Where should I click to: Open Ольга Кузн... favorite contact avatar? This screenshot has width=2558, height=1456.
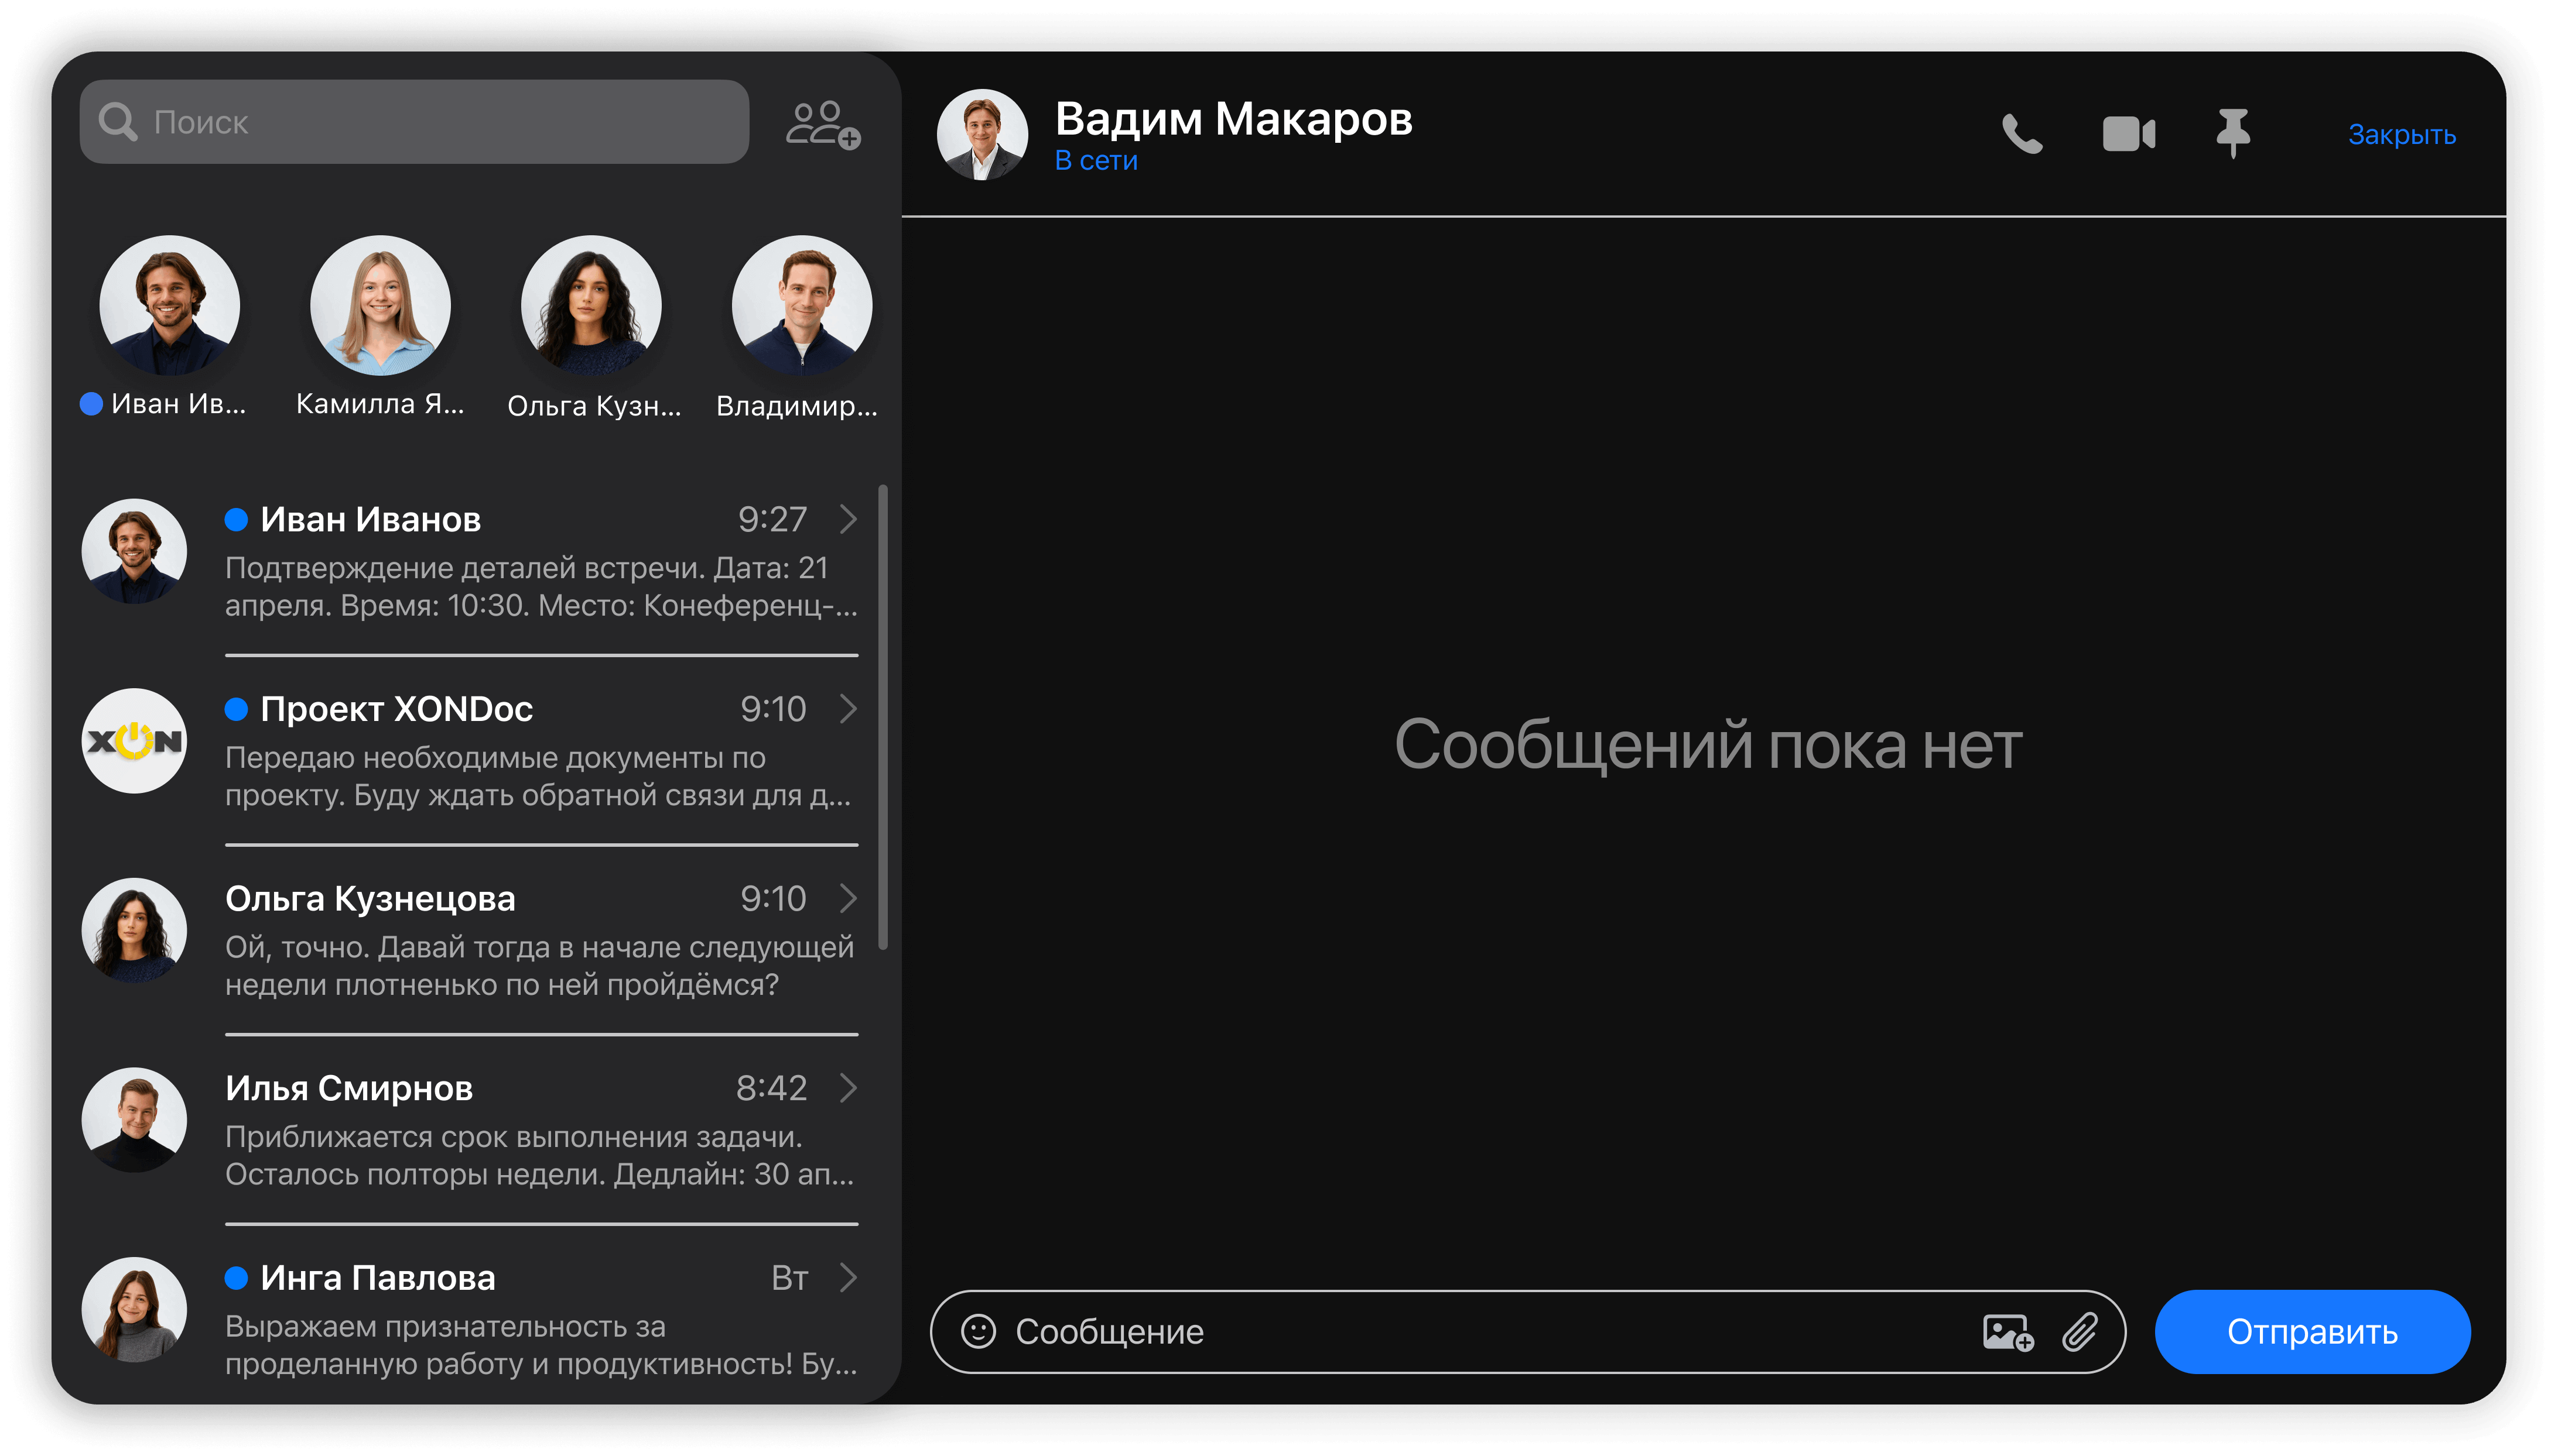pos(591,305)
